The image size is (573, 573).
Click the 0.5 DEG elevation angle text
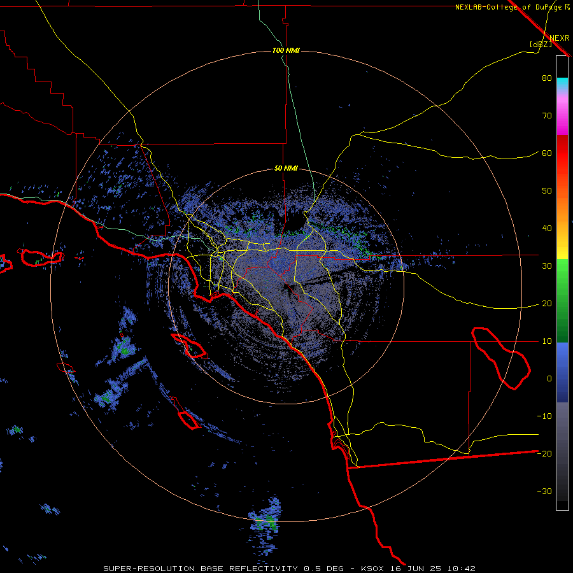pyautogui.click(x=324, y=569)
